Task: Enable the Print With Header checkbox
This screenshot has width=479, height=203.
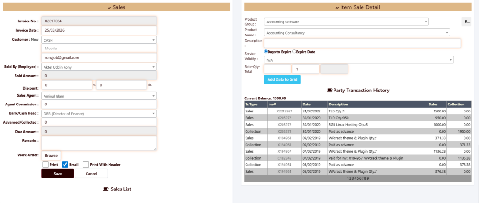Action: point(86,164)
